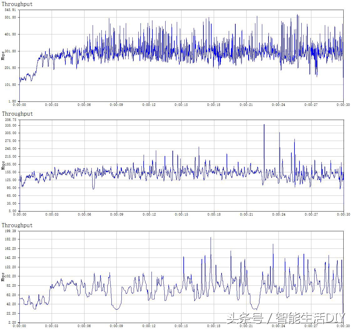Pick the 245.00 y-axis label
The width and height of the screenshot is (353, 329).
coord(11,149)
